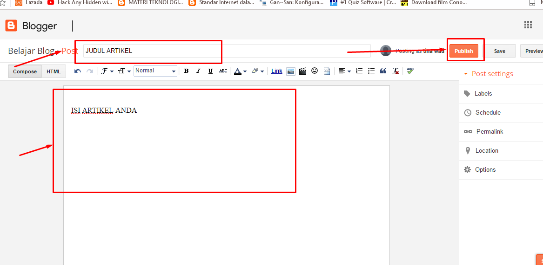Open the font family menu
The height and width of the screenshot is (265, 543).
coord(107,71)
